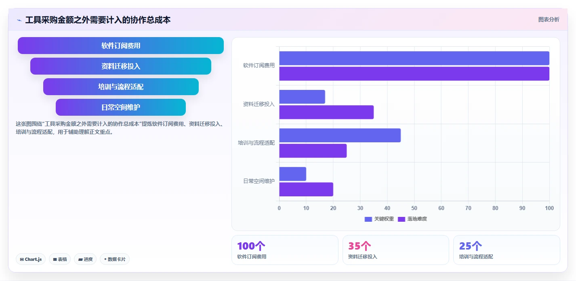Click the 关键权重 bar for 培训与流程适配
Viewport: 576px width, 281px height.
(x=340, y=135)
